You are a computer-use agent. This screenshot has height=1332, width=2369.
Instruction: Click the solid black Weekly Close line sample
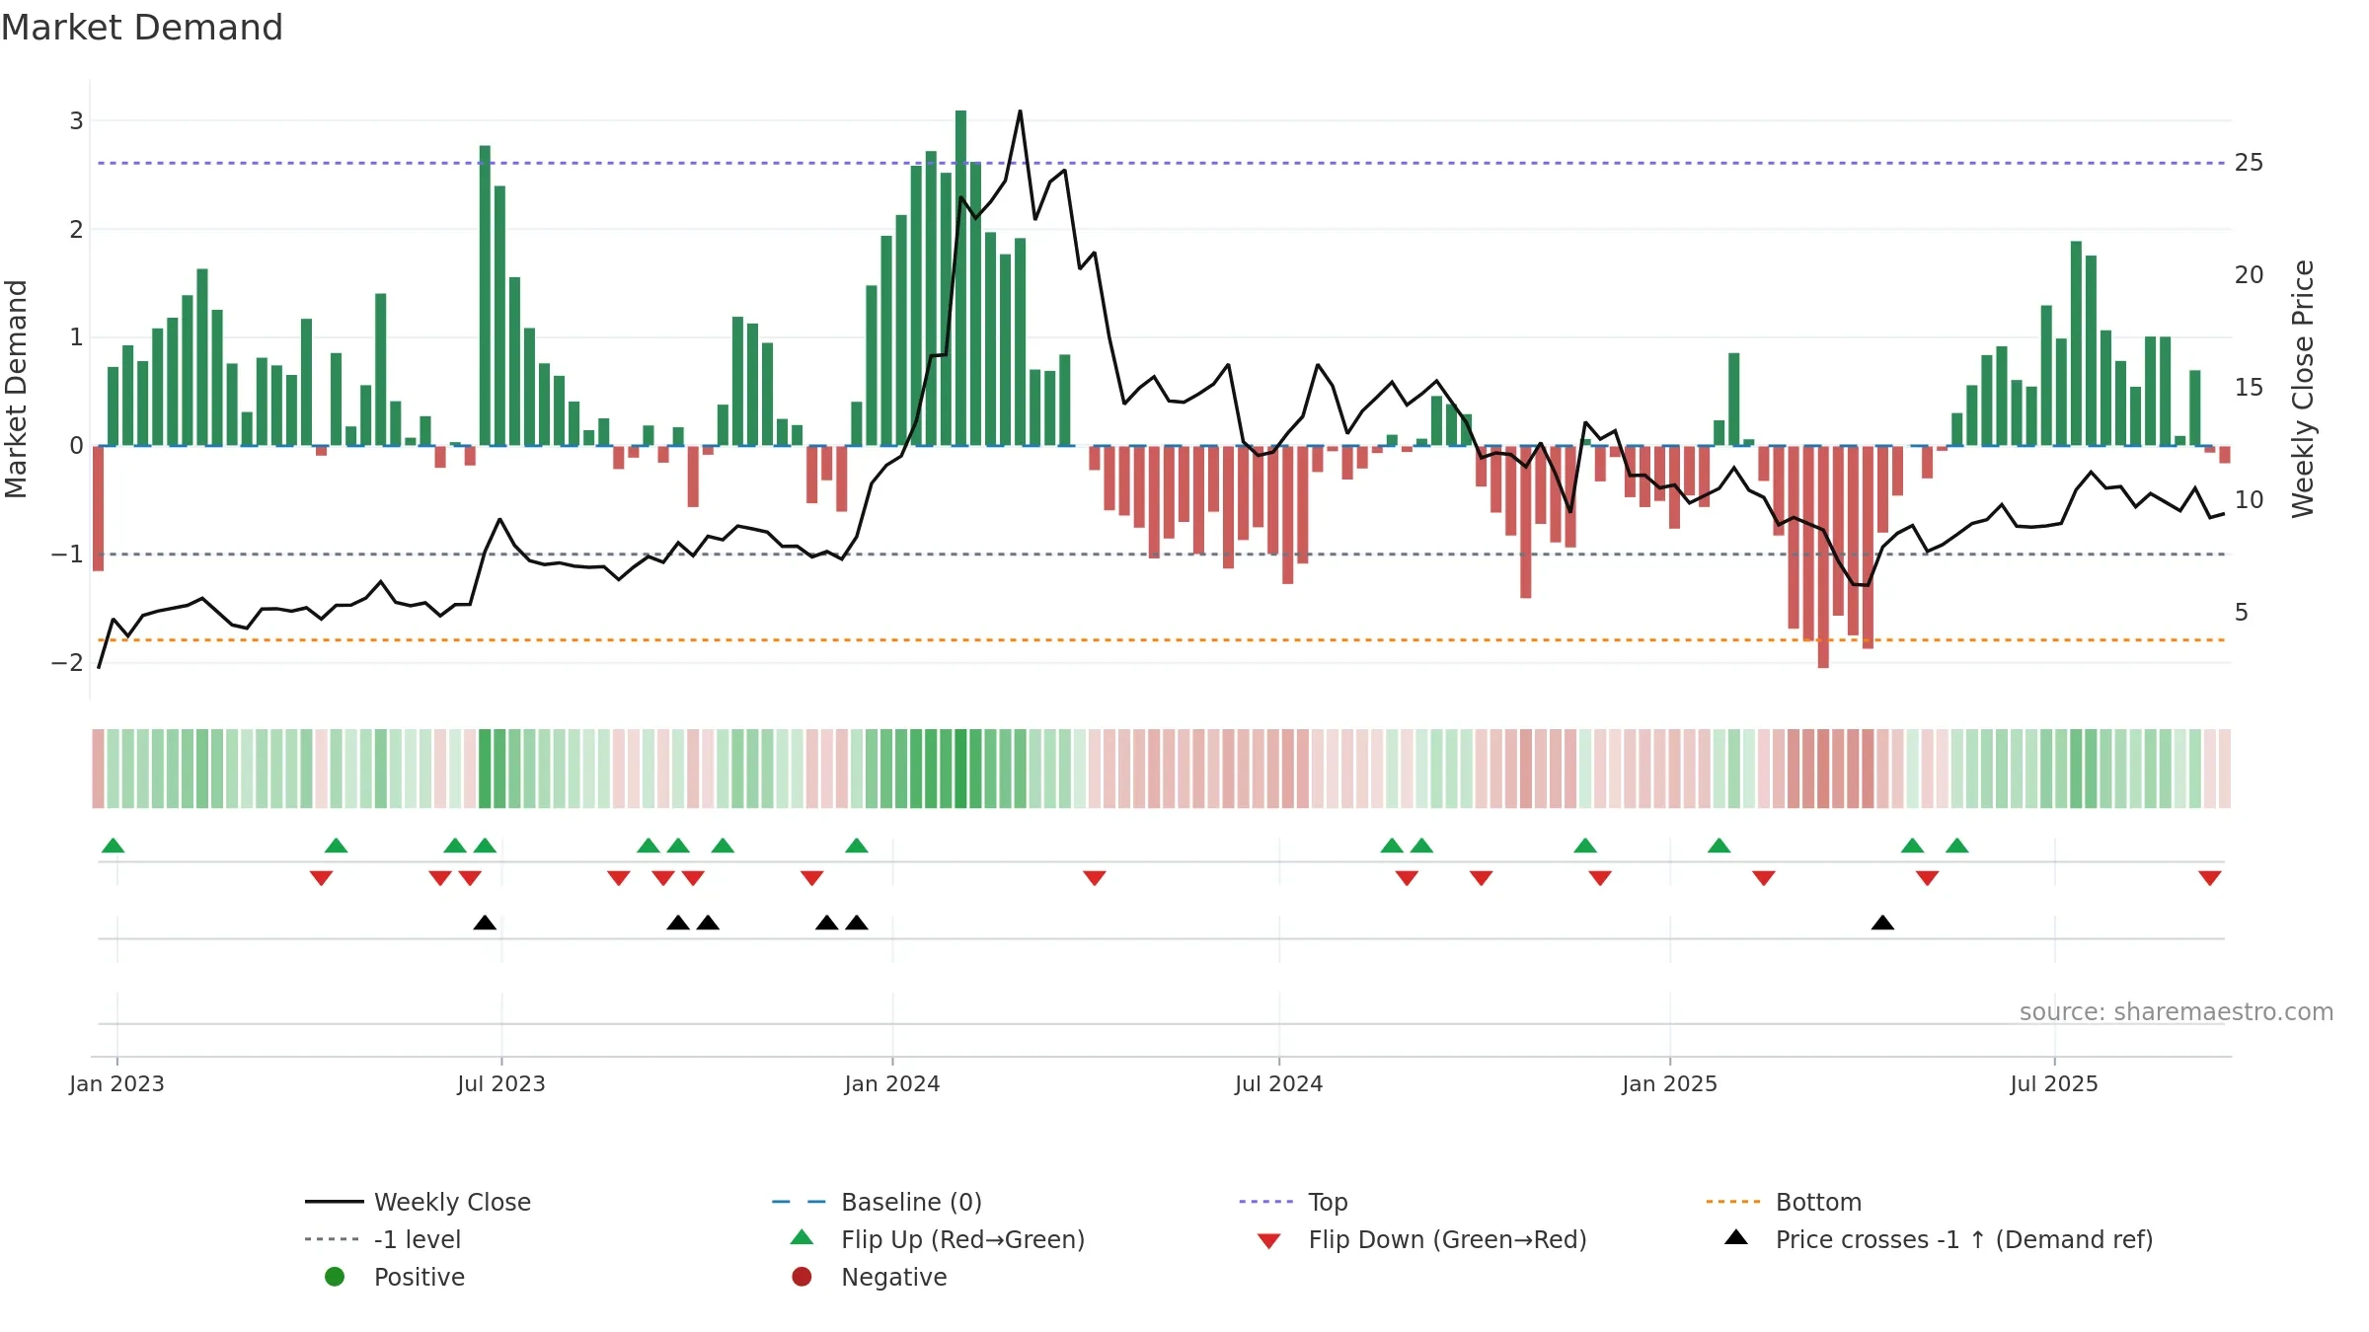[335, 1202]
